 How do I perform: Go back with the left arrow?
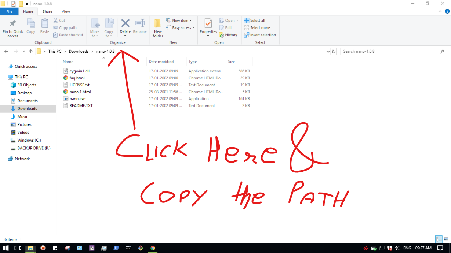point(6,52)
